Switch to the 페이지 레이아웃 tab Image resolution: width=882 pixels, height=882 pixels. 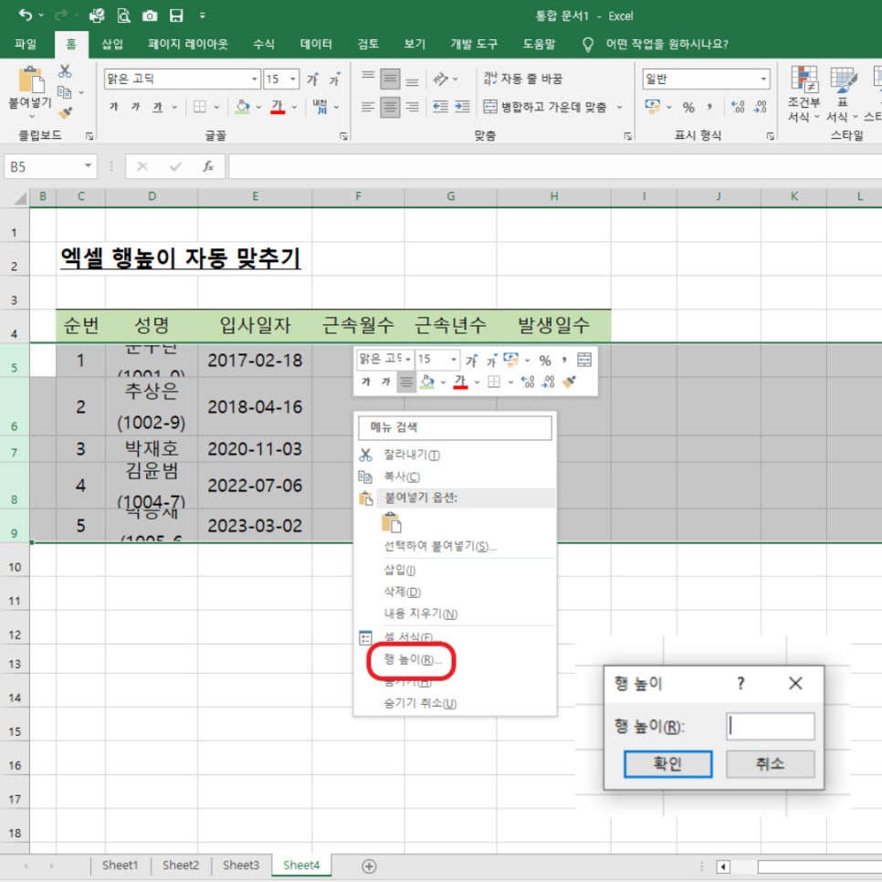188,44
